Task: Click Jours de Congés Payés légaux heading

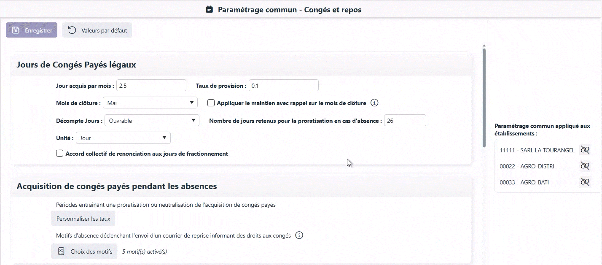Action: (x=76, y=65)
